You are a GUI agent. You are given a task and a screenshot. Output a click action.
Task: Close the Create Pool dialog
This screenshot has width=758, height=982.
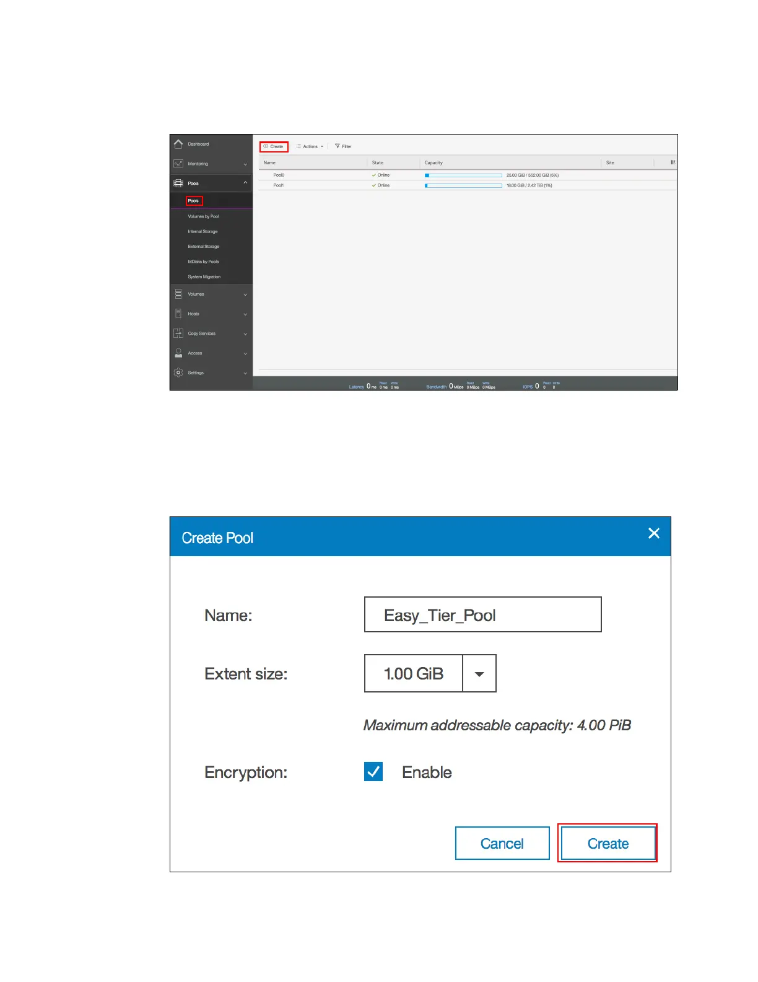pyautogui.click(x=653, y=533)
